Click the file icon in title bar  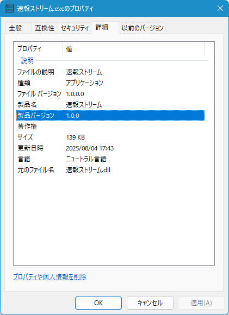tap(9, 8)
